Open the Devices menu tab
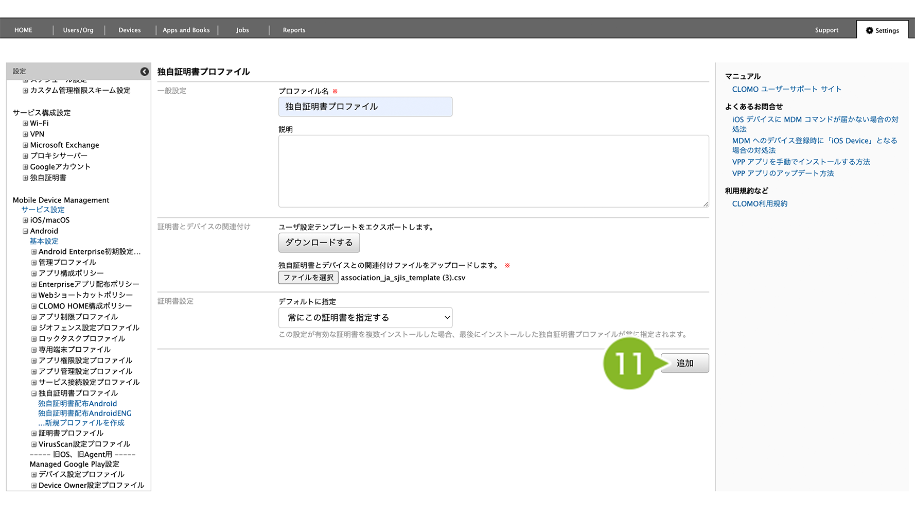The image size is (915, 515). pos(129,30)
